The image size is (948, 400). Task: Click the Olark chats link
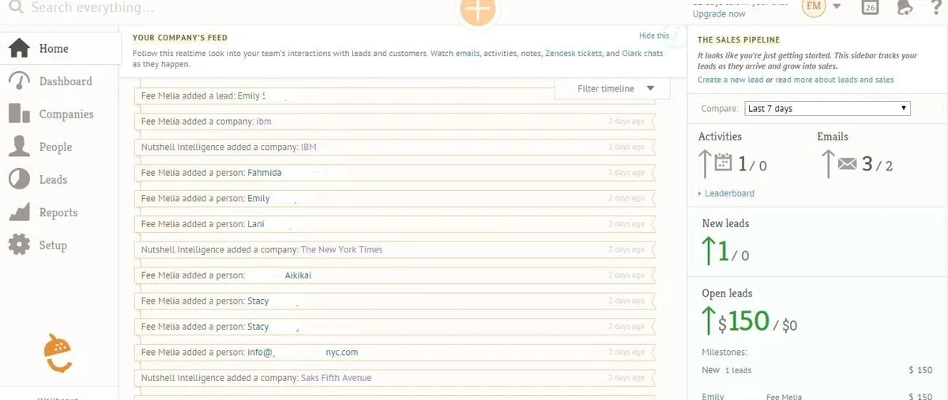point(643,54)
